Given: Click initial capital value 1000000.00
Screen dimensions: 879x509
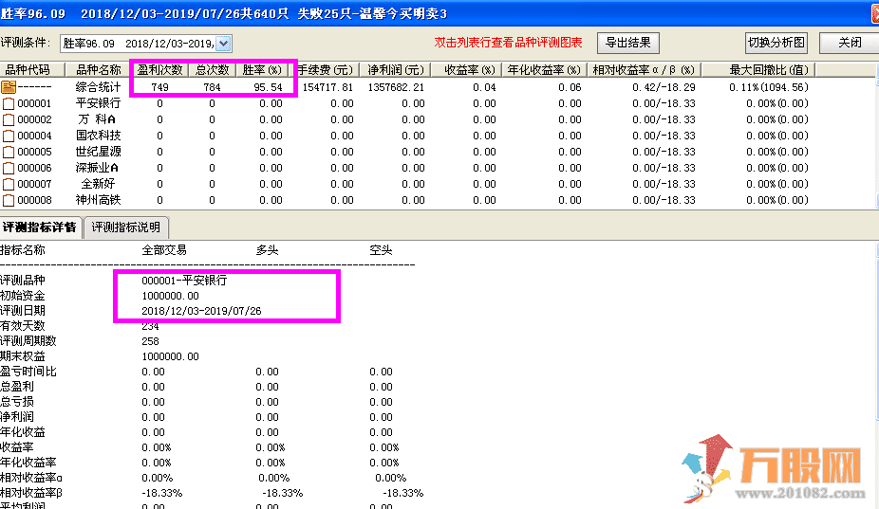Looking at the screenshot, I should [171, 296].
